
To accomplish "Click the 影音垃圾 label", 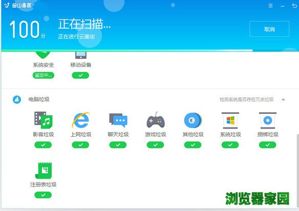I will point(44,135).
